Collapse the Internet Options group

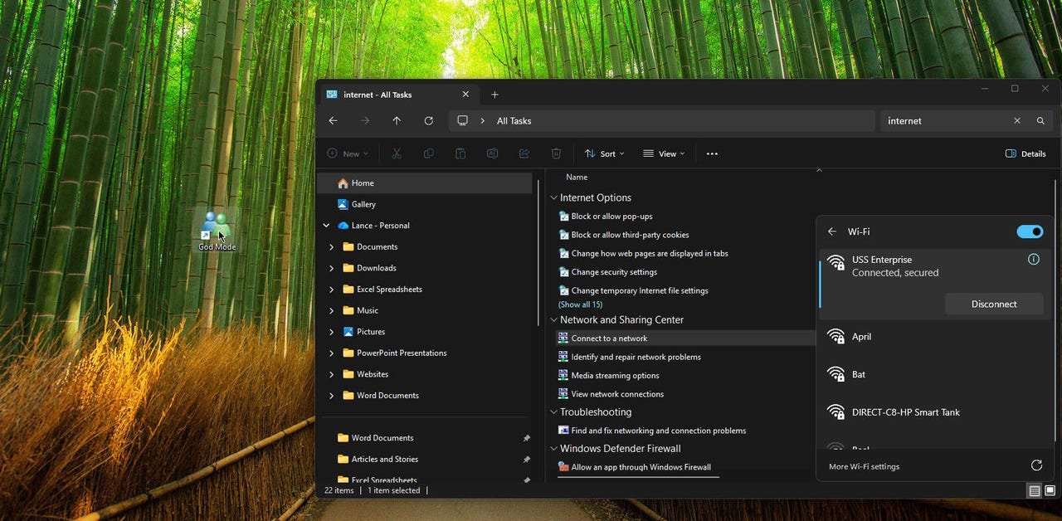tap(553, 198)
